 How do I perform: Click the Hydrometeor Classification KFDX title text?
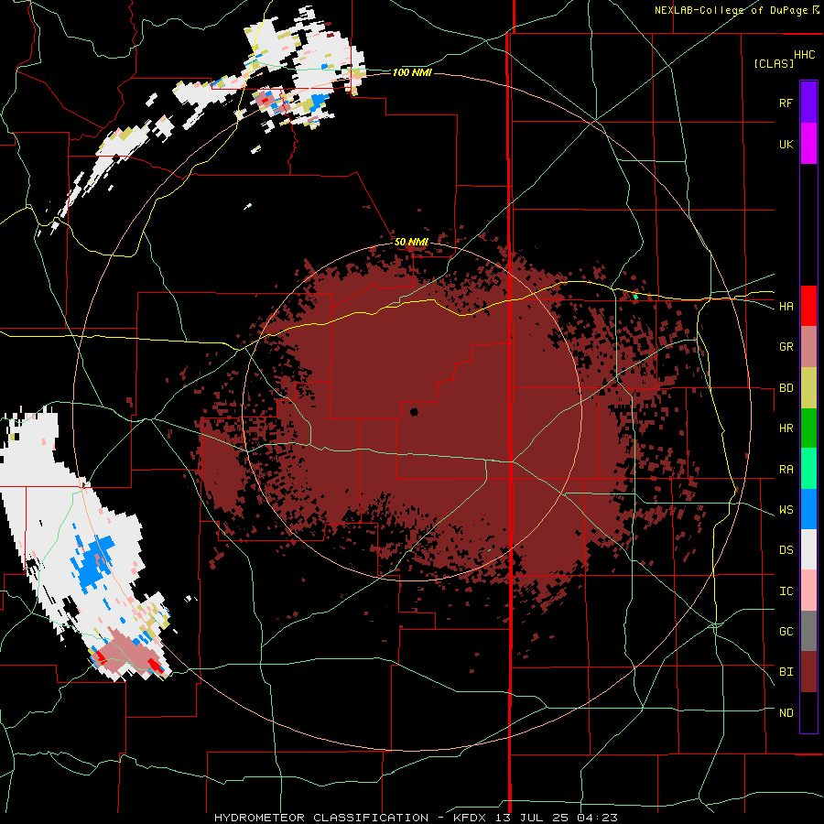[x=416, y=818]
